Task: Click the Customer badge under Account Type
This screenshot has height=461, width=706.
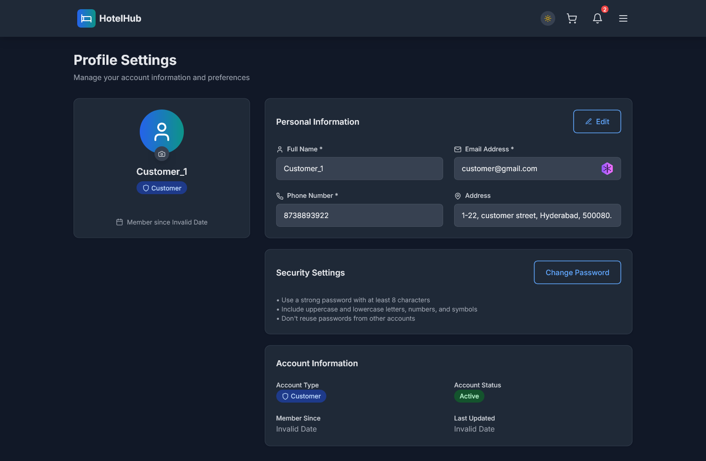Action: [301, 396]
